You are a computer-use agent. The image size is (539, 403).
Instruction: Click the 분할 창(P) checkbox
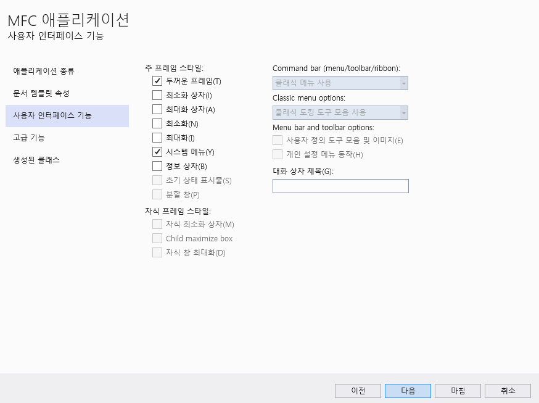(157, 194)
